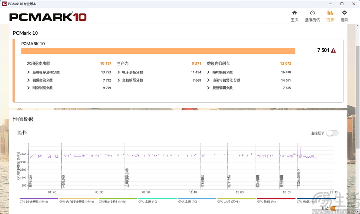Click the 01:40 time label on the axis

pos(52,192)
